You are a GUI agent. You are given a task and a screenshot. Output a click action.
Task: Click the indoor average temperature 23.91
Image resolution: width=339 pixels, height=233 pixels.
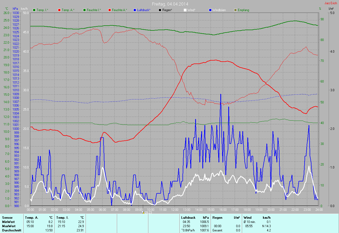[80, 230]
